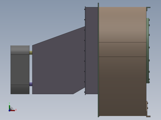
Task: Select the tall thin green plate left of housing
Action: [x=98, y=60]
